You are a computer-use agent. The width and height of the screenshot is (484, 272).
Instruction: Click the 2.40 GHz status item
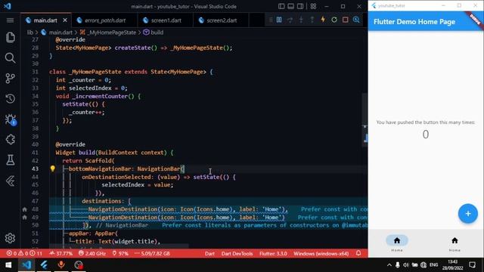(92, 254)
